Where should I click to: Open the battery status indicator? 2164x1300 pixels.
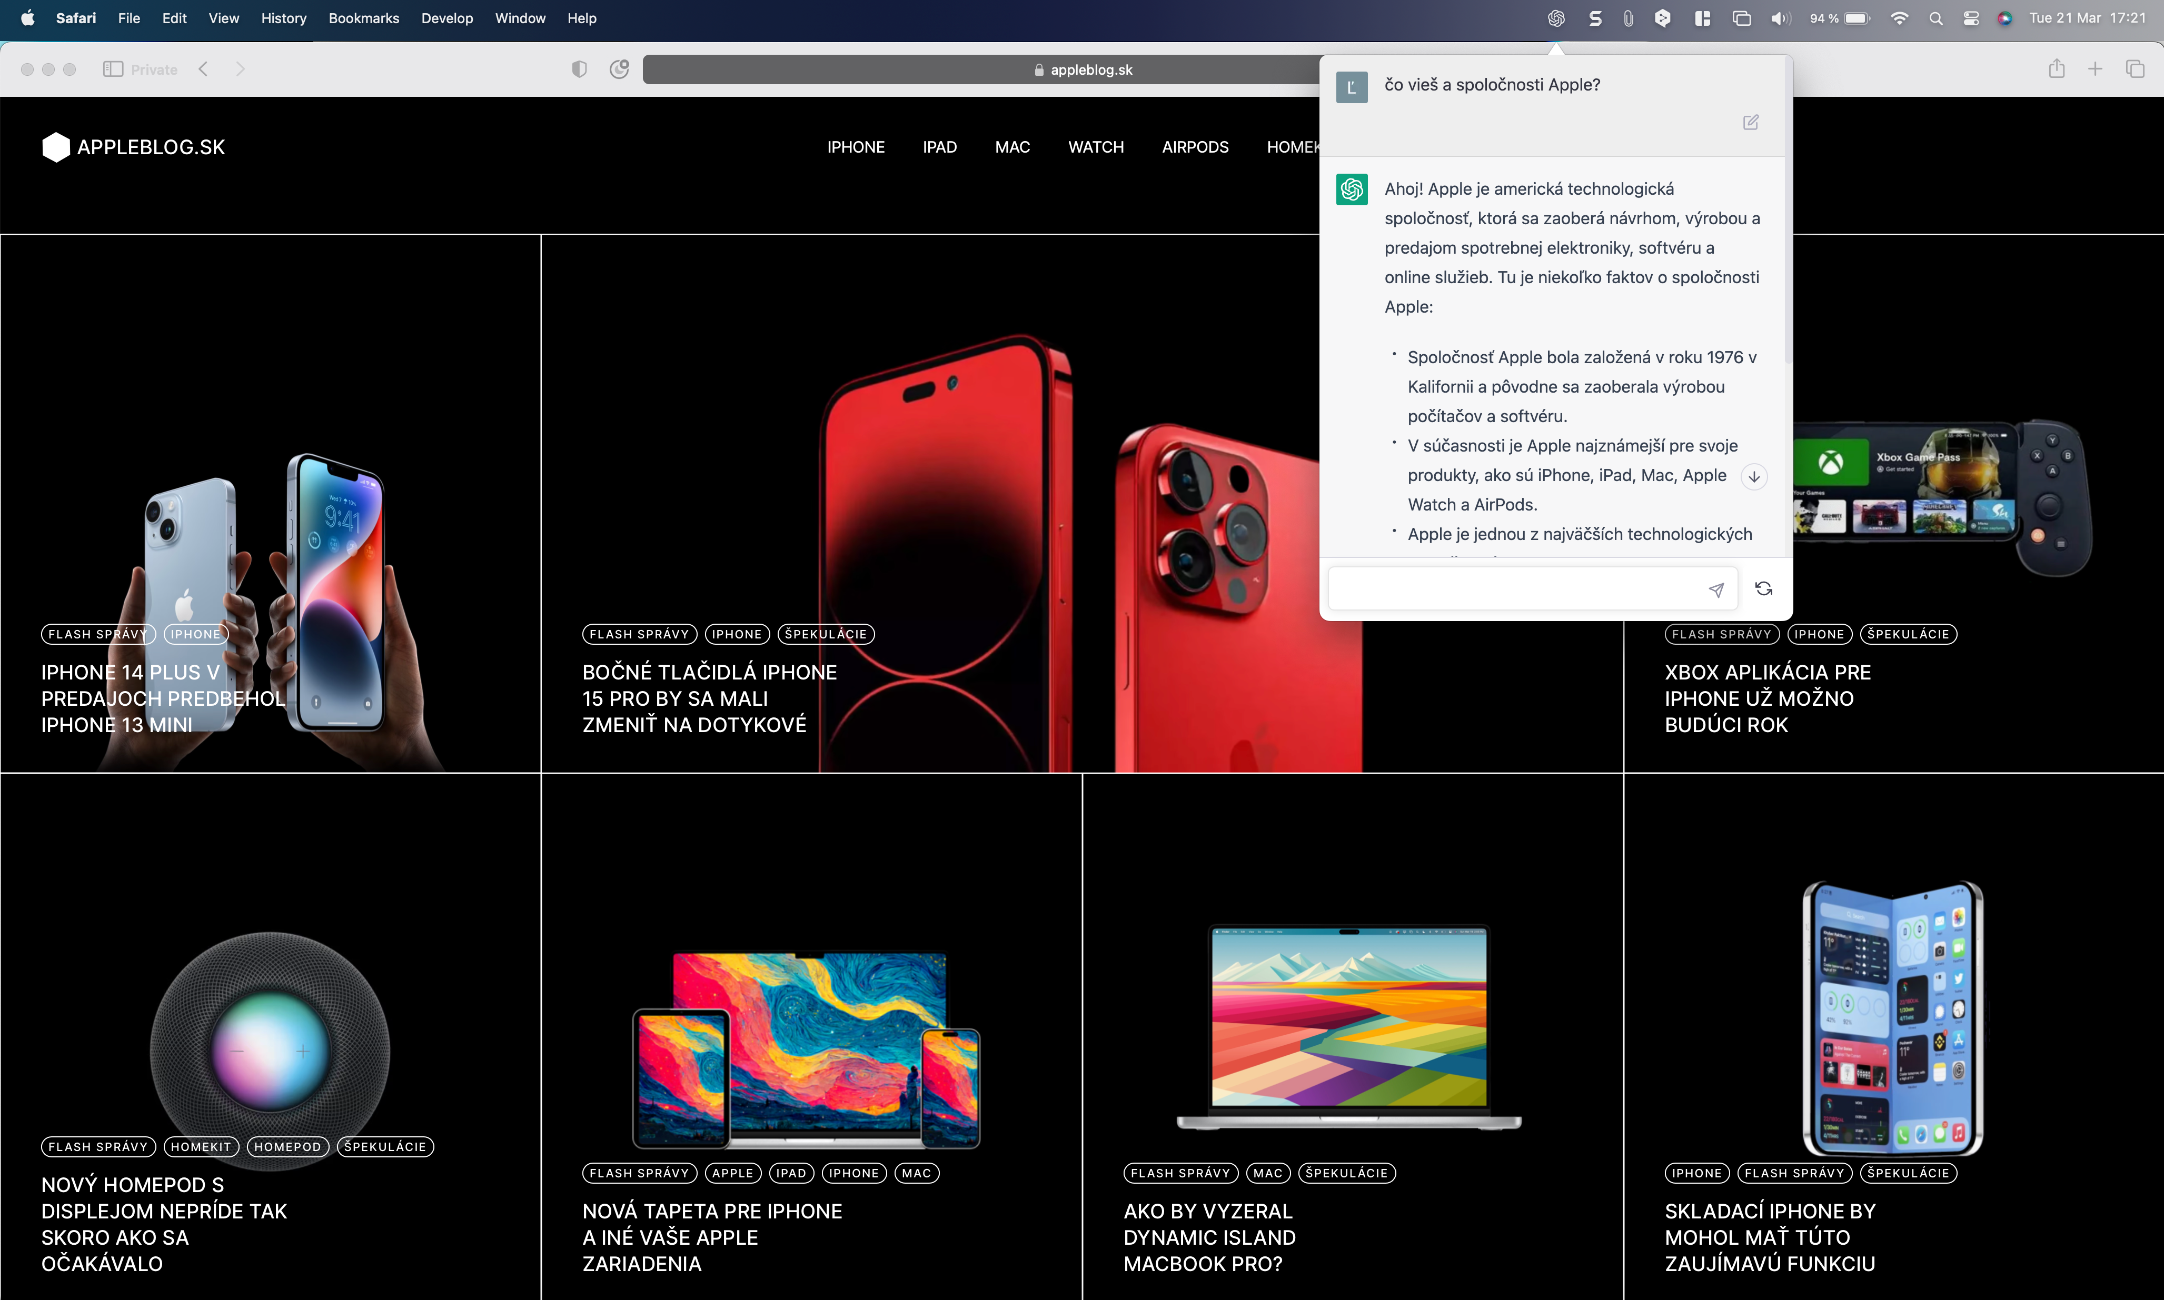click(x=1839, y=18)
